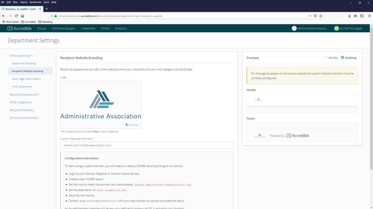Open the Firefox hamburger menu
The width and height of the screenshot is (373, 209).
[x=369, y=16]
